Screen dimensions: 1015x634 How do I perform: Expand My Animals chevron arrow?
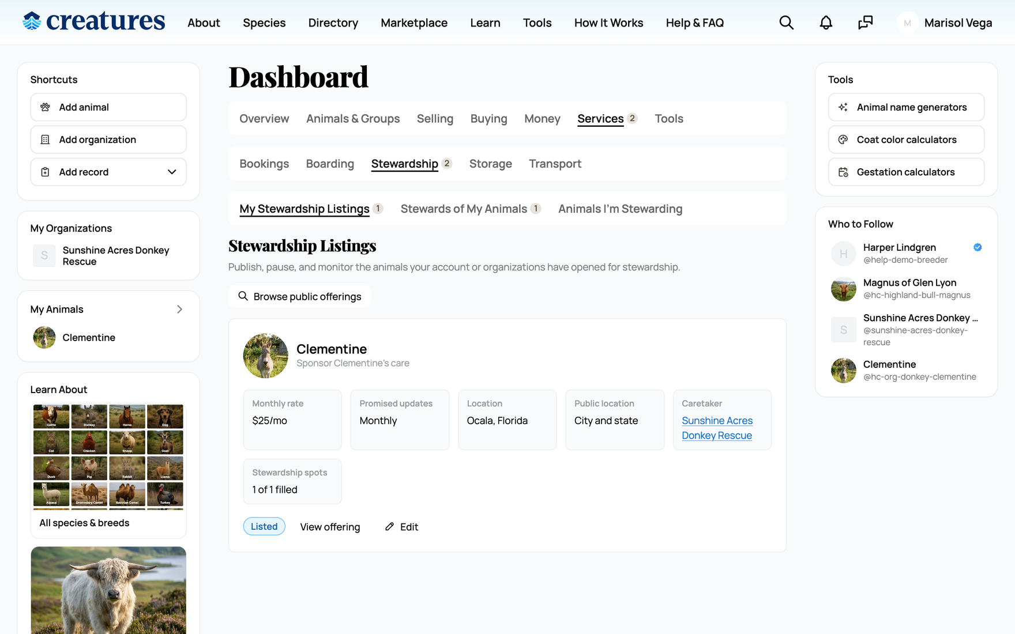pyautogui.click(x=179, y=310)
